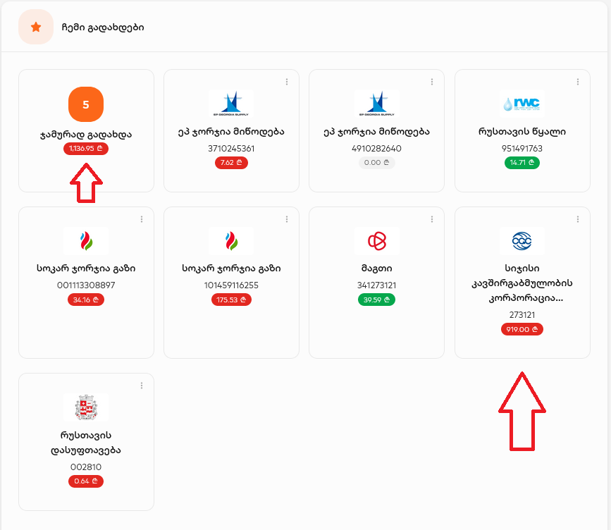Open three-dot menu on Rustavi cleaning card
The width and height of the screenshot is (611, 530).
click(x=142, y=386)
